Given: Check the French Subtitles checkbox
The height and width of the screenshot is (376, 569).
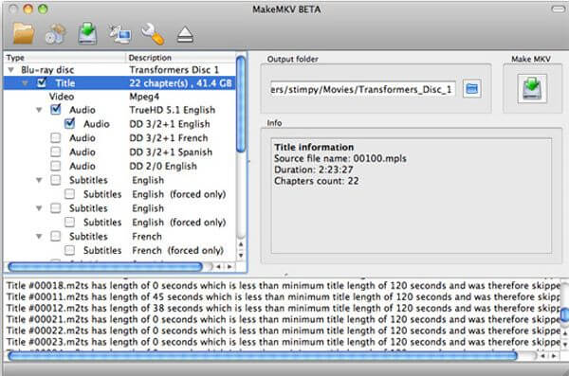Looking at the screenshot, I should pyautogui.click(x=56, y=236).
